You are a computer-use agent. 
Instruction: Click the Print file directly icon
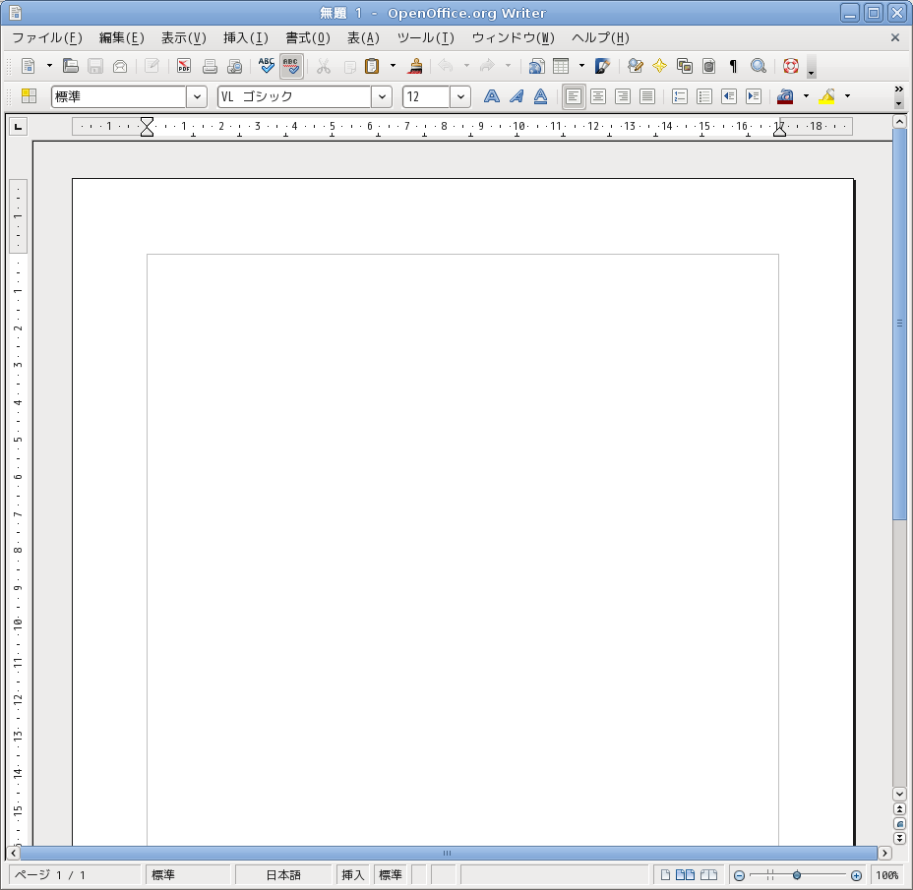coord(210,66)
